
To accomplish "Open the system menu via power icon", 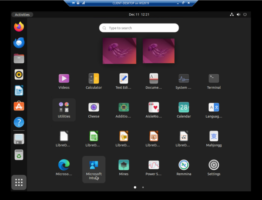I will 245,15.
